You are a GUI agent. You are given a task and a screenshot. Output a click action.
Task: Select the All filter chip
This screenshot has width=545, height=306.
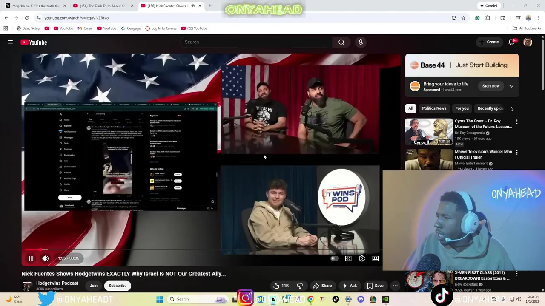(410, 108)
